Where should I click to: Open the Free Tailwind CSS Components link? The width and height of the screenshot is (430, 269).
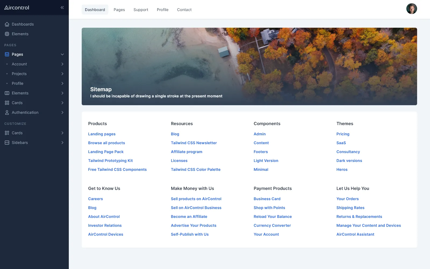coord(117,169)
